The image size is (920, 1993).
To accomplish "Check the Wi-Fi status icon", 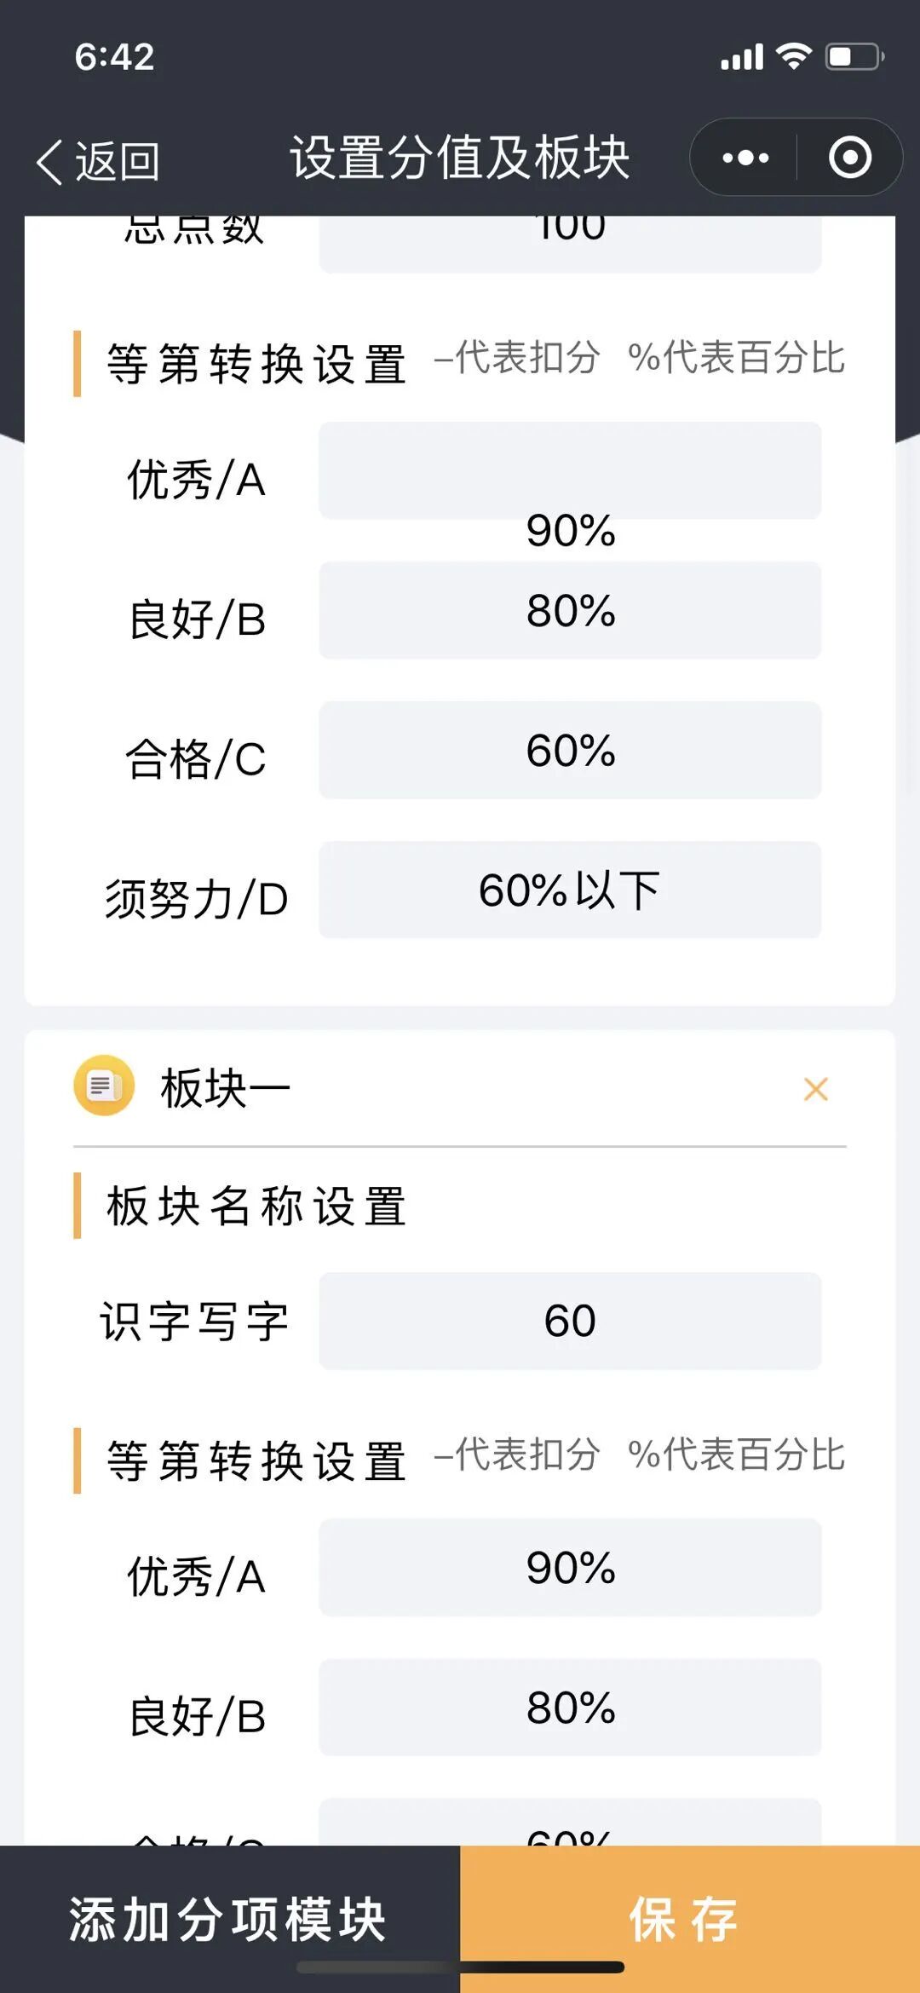I will 794,56.
